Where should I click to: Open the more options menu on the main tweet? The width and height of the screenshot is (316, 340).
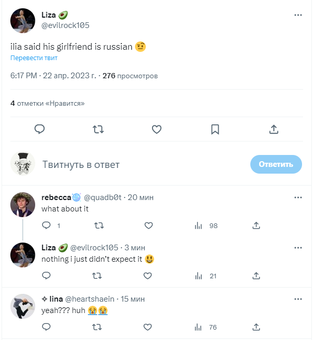[298, 16]
